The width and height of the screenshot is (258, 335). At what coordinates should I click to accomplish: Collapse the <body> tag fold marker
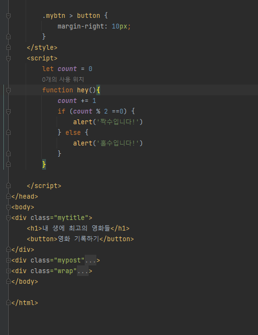[8, 207]
